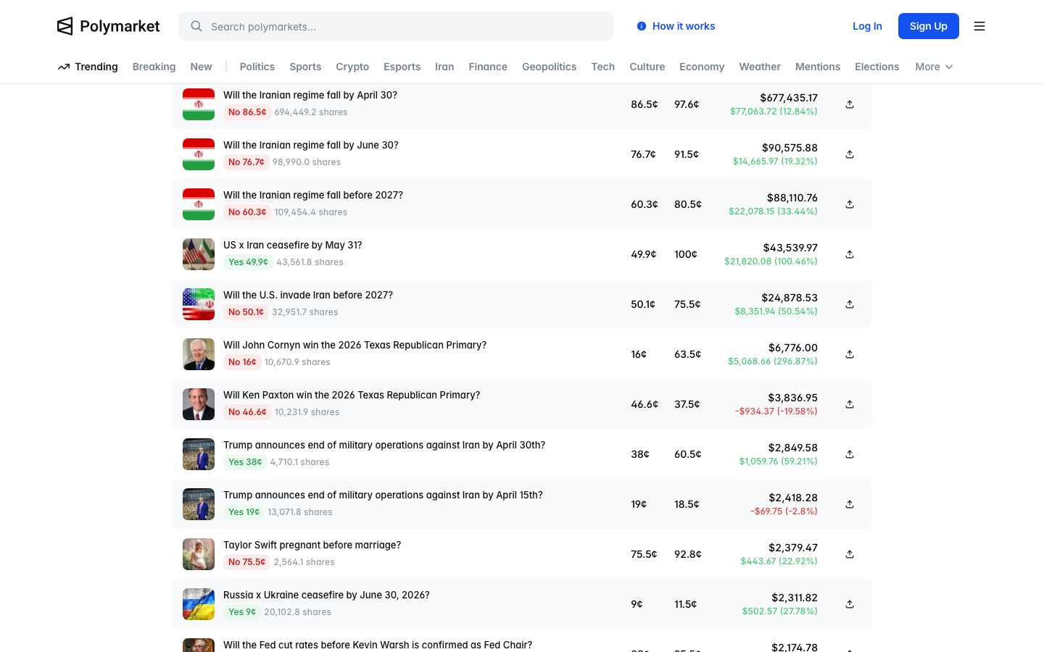Share the Ken Paxton primary market
The image size is (1044, 652).
(x=849, y=404)
